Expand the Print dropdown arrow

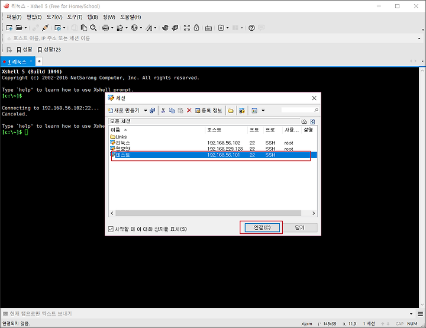[112, 28]
